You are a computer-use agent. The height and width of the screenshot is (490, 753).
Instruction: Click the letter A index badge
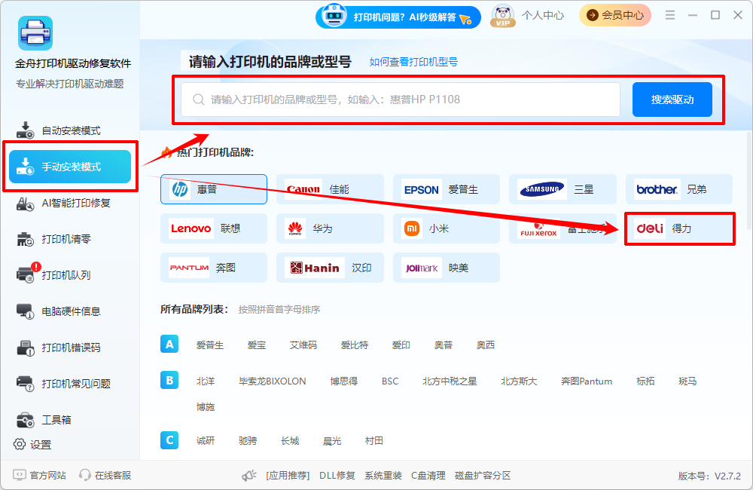169,345
